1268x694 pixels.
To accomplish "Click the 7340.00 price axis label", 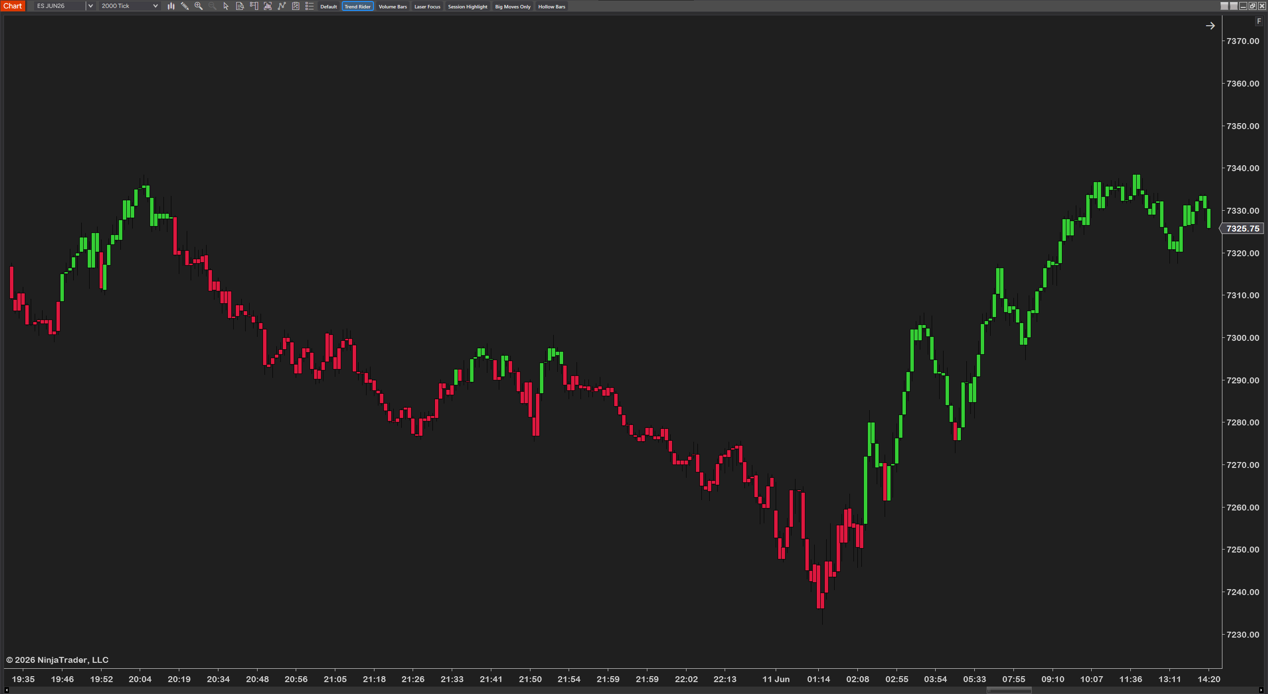I will pos(1243,168).
